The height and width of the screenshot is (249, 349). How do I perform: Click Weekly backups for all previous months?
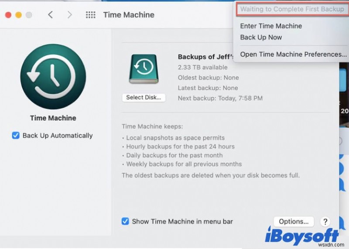(x=184, y=164)
